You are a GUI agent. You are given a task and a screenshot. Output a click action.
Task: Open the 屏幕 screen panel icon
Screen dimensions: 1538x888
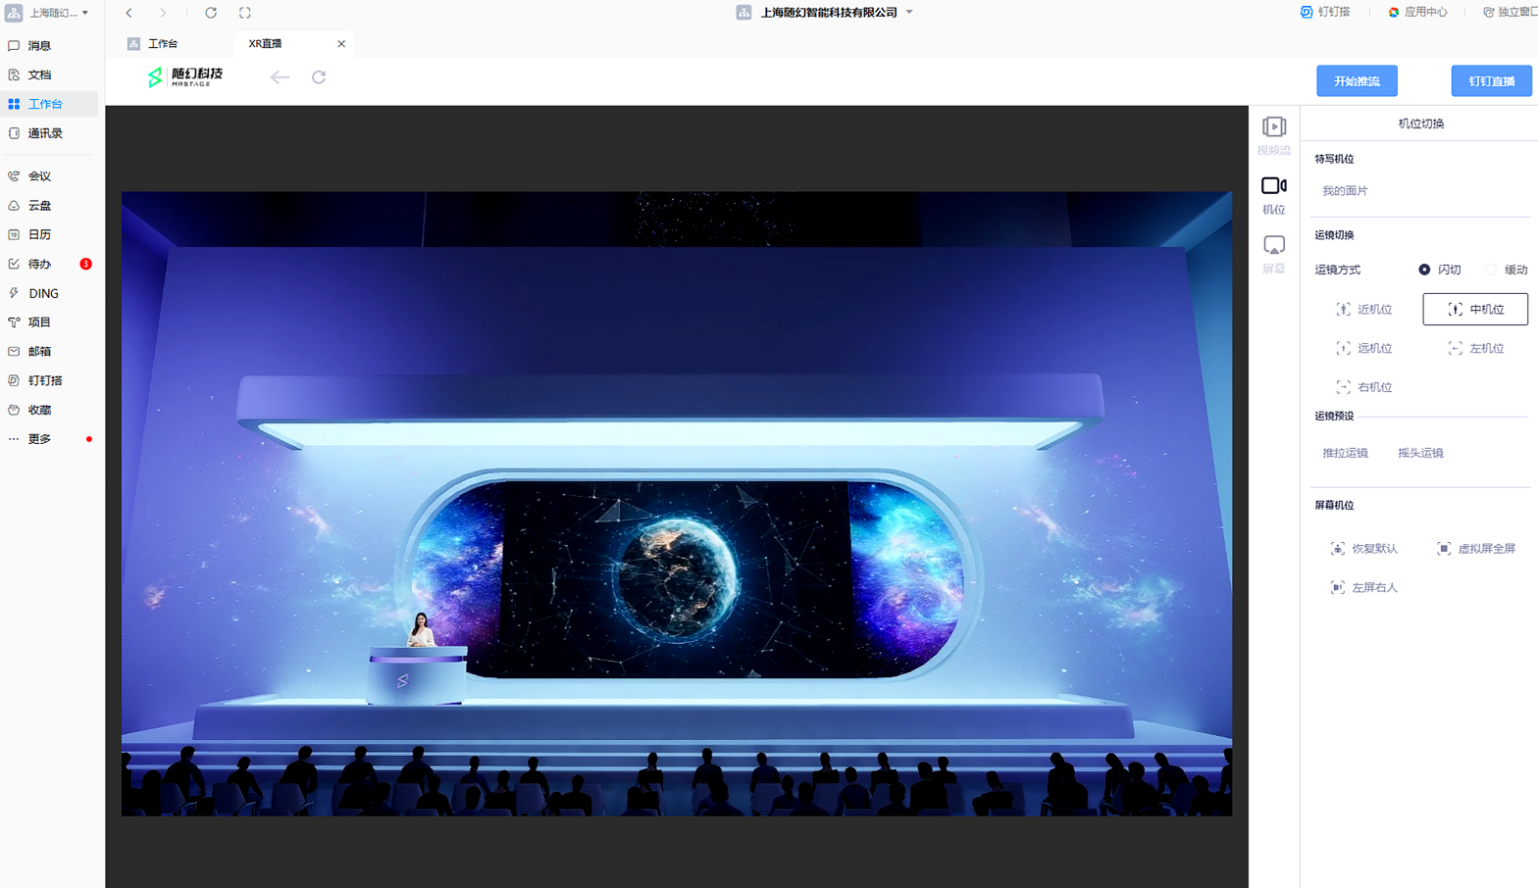[1273, 253]
